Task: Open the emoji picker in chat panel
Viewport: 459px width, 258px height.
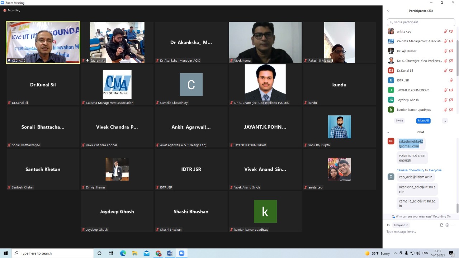Action: [x=448, y=225]
